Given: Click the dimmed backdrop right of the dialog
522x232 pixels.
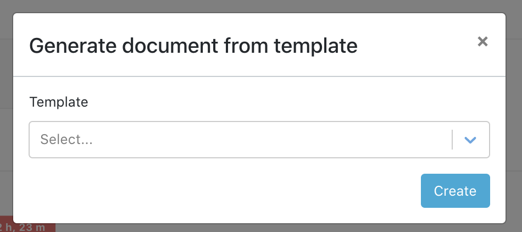Looking at the screenshot, I should click(514, 110).
